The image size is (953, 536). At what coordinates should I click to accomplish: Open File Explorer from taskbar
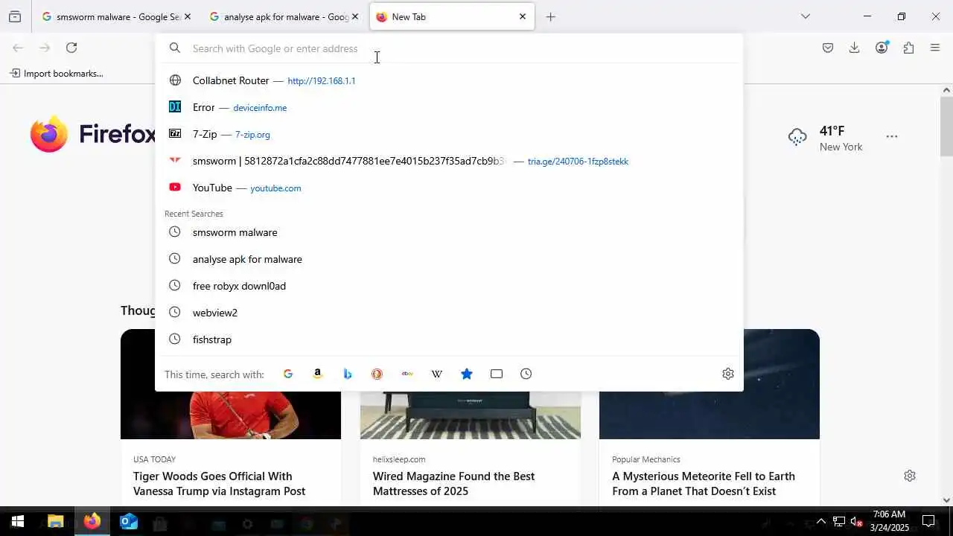point(56,522)
